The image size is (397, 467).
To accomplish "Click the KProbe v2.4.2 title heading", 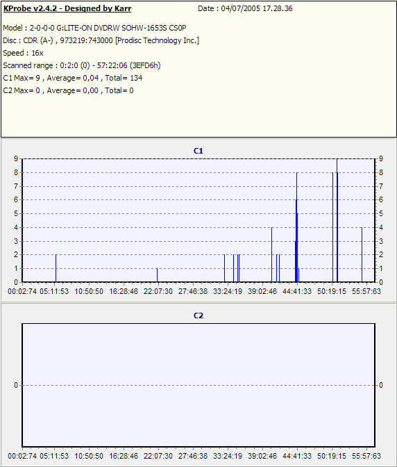I will click(x=67, y=8).
